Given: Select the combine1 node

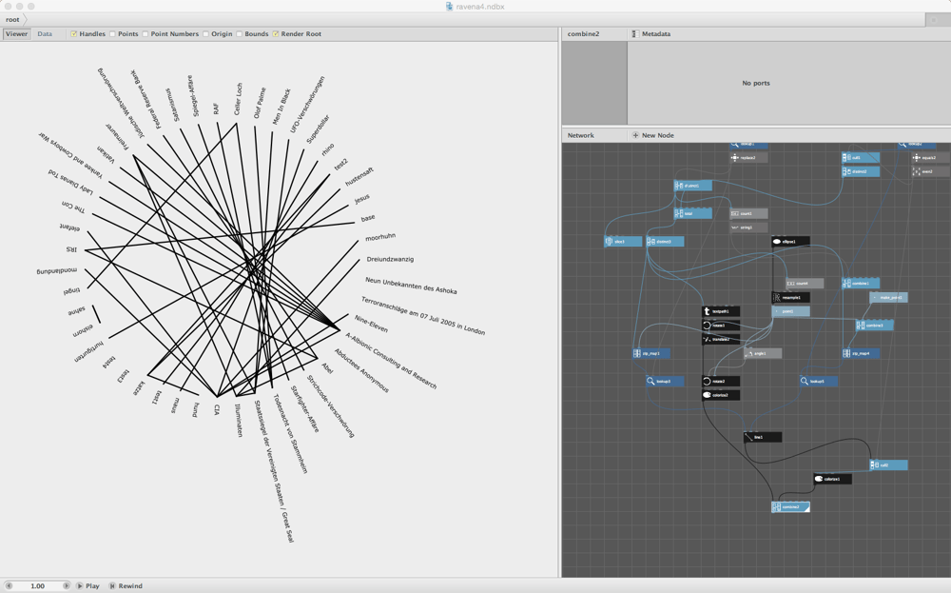Looking at the screenshot, I should click(x=860, y=284).
